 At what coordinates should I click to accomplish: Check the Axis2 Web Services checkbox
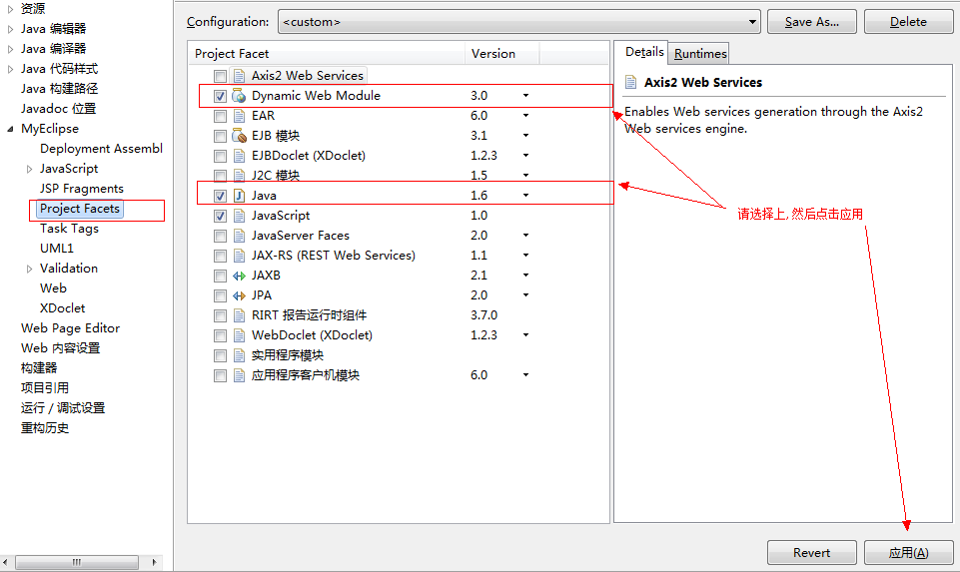click(220, 76)
